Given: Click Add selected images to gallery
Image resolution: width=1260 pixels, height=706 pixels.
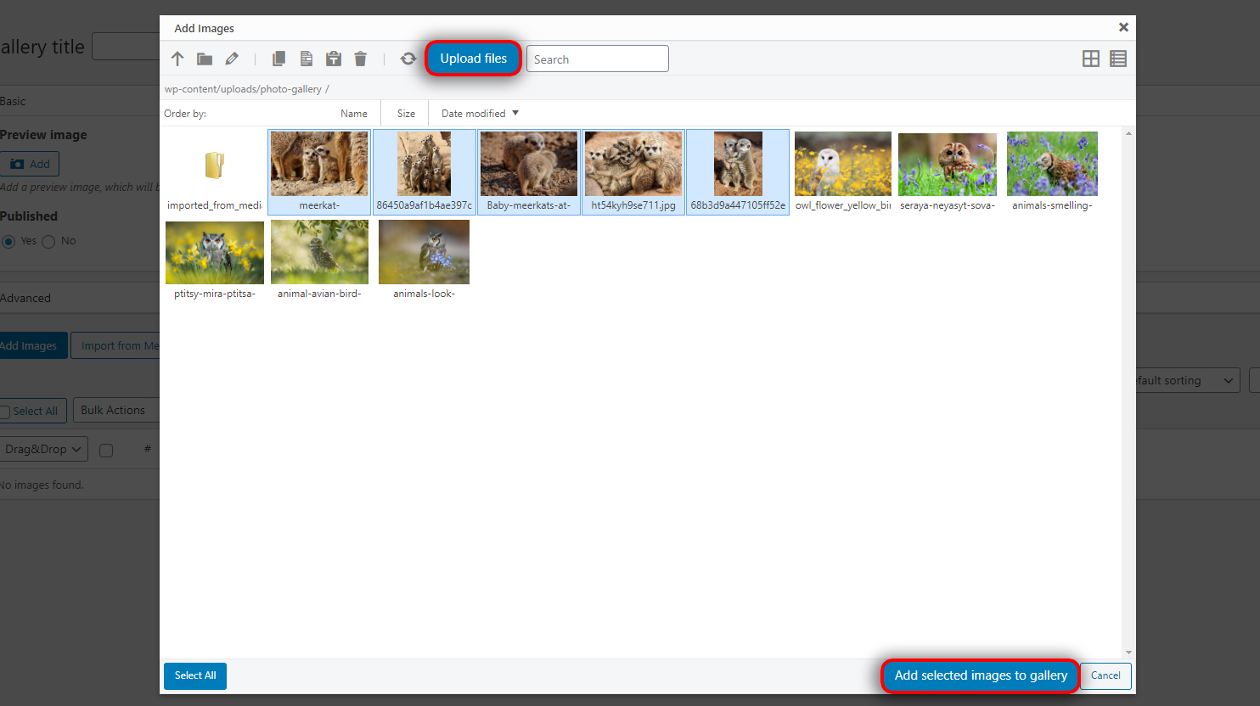Looking at the screenshot, I should [981, 675].
